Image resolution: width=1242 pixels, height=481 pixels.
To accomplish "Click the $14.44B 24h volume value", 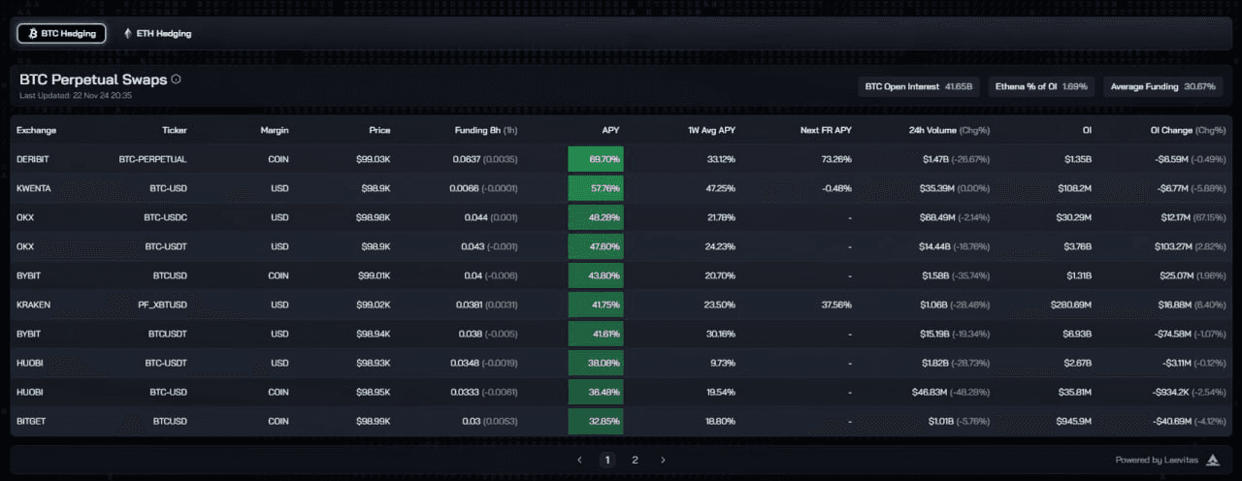I will click(x=933, y=246).
